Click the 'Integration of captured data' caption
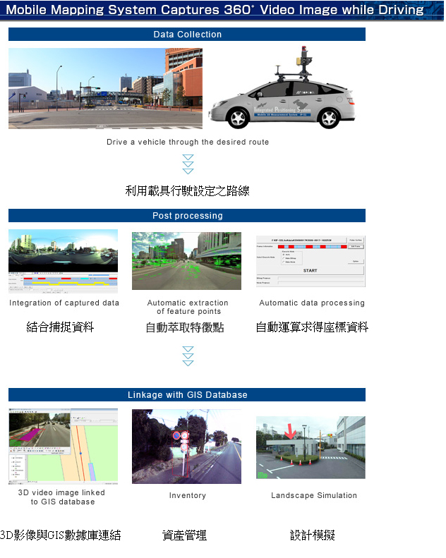 coord(64,303)
